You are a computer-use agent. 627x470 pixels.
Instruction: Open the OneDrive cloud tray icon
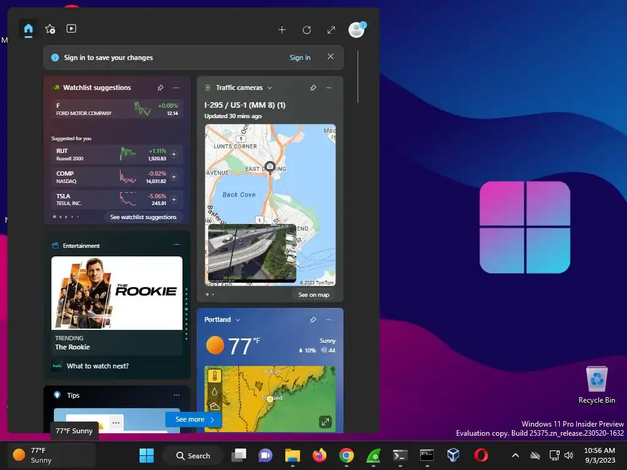coord(535,455)
